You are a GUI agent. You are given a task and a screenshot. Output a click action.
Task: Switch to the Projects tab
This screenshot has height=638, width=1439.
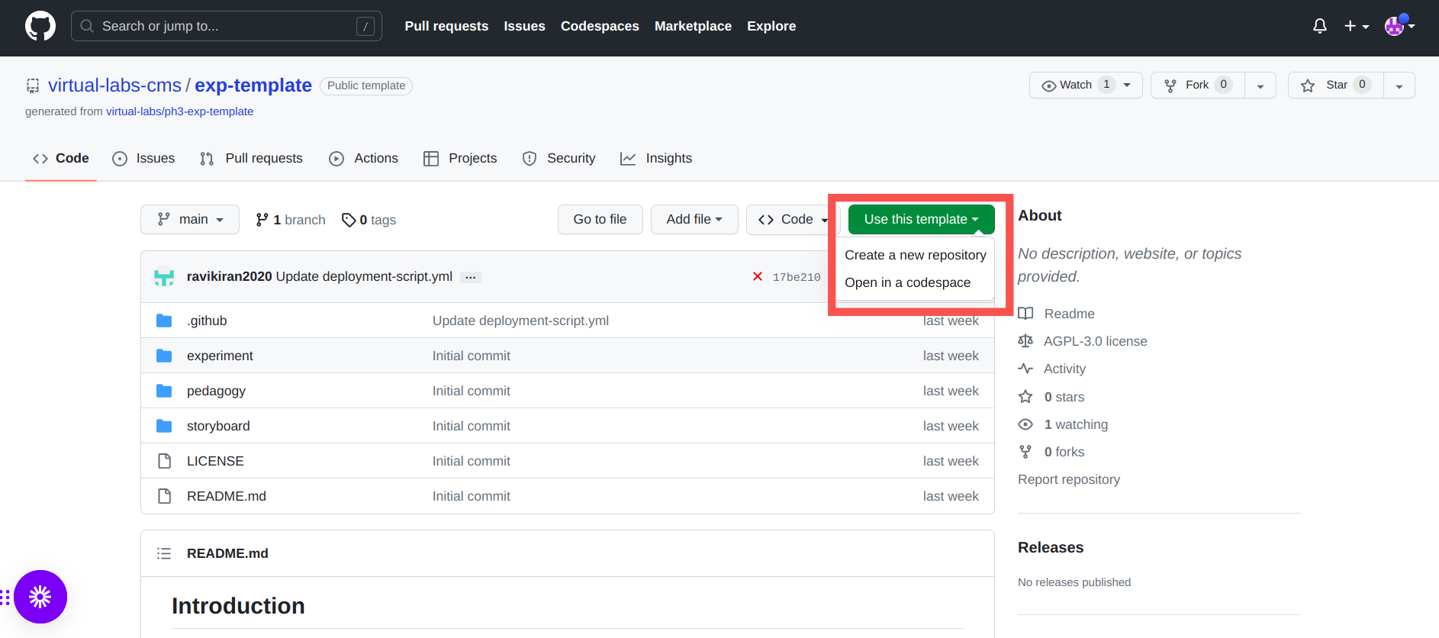tap(460, 158)
